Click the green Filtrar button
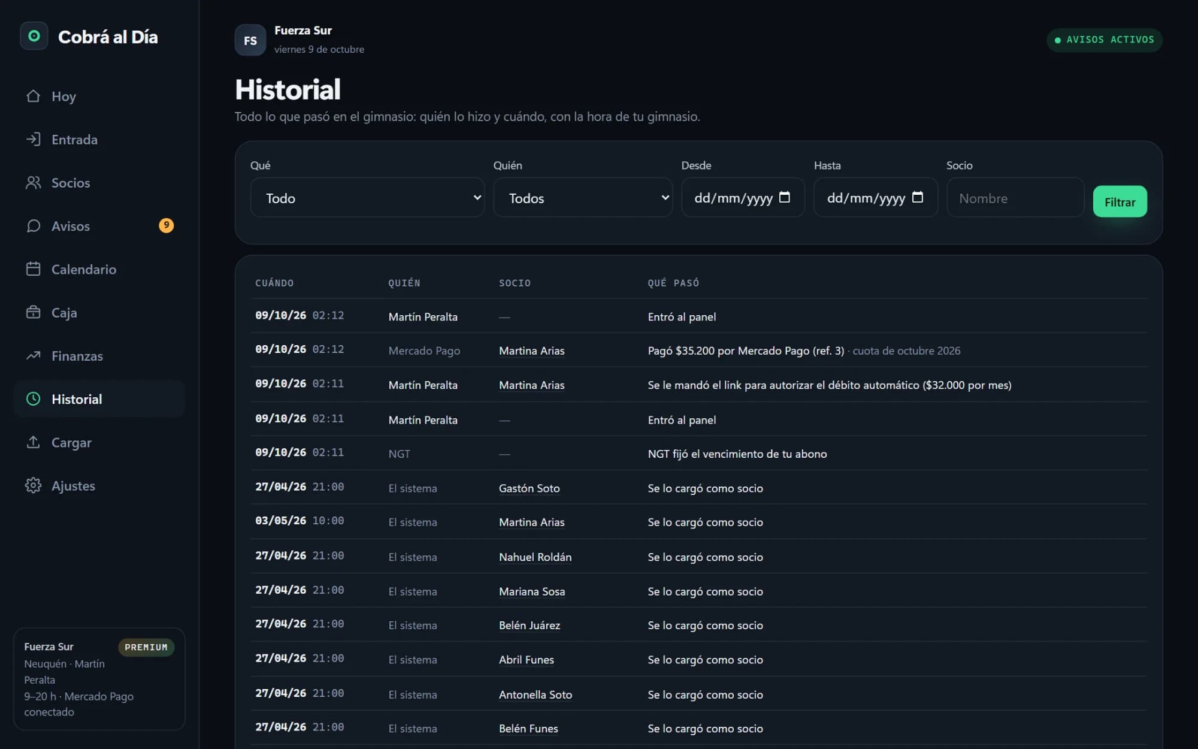The height and width of the screenshot is (749, 1198). click(1120, 202)
